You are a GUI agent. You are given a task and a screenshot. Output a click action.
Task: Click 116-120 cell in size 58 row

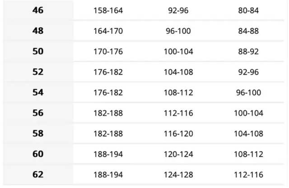(178, 134)
